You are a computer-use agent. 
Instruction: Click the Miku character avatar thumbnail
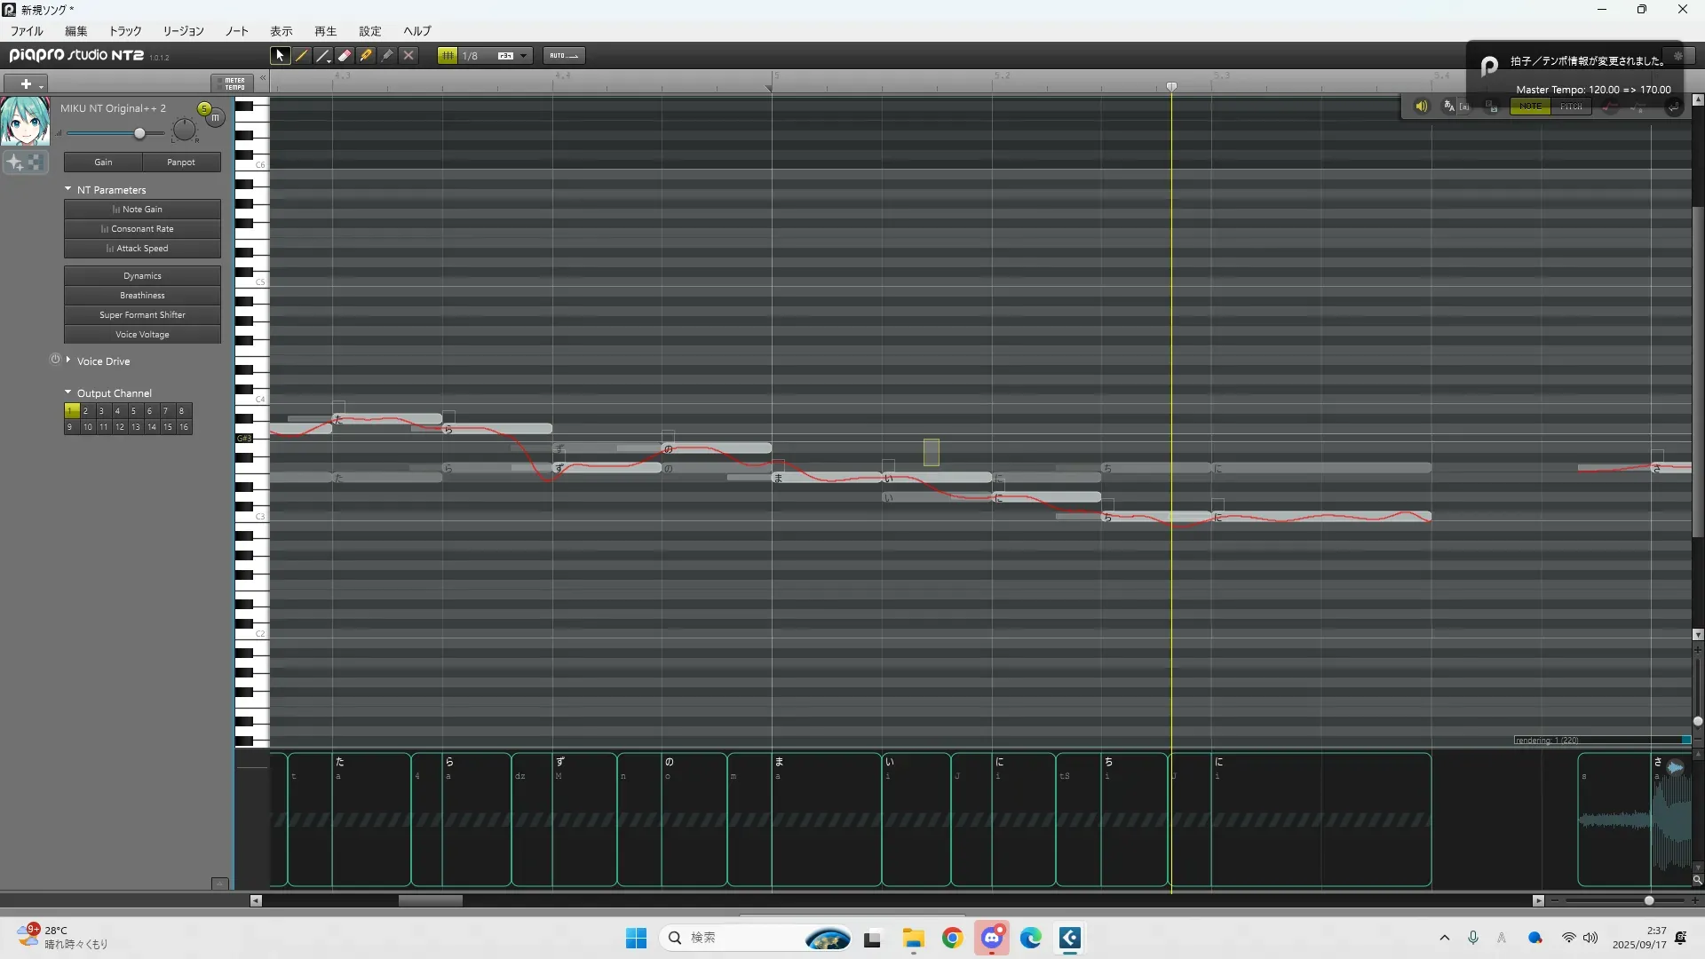(25, 122)
